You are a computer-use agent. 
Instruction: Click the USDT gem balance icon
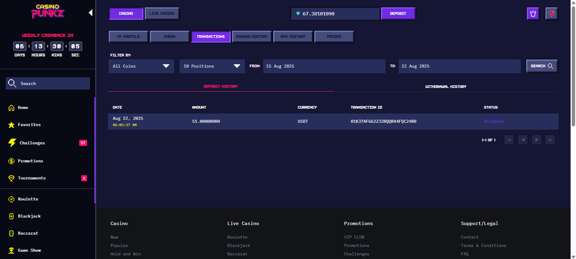pos(298,14)
